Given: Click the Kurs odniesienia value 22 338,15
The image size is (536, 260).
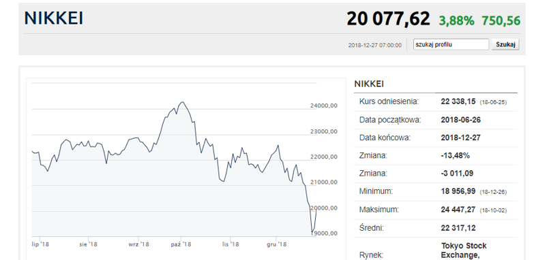Looking at the screenshot, I should pos(458,101).
